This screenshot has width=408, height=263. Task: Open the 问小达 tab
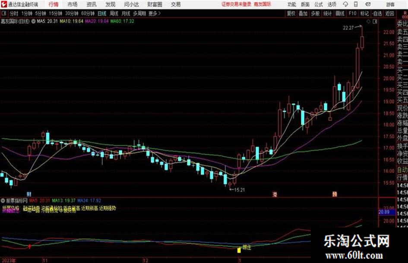coord(131,4)
